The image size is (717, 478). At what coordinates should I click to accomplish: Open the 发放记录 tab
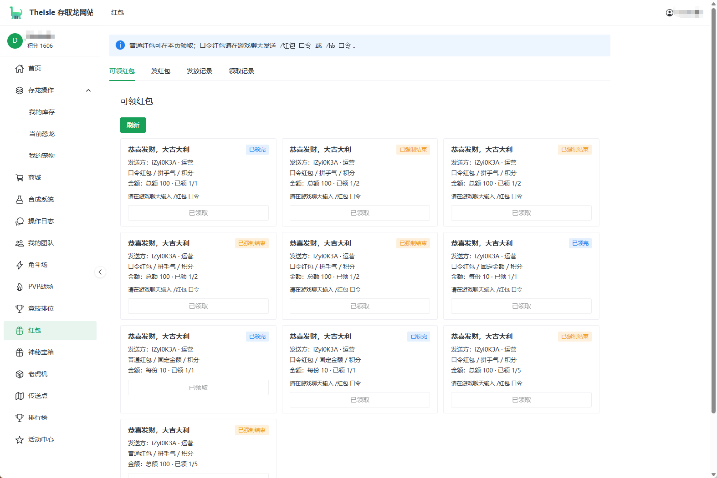pos(200,71)
